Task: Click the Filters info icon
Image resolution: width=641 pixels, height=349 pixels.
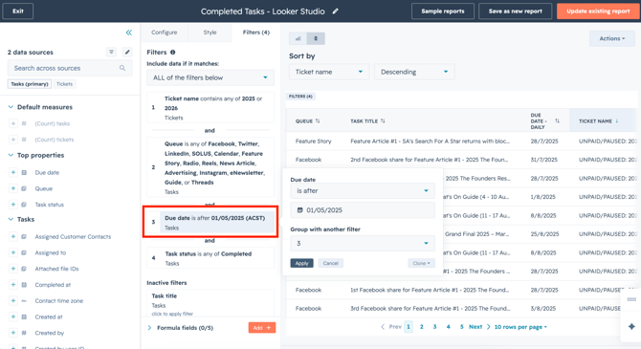Action: click(x=173, y=52)
